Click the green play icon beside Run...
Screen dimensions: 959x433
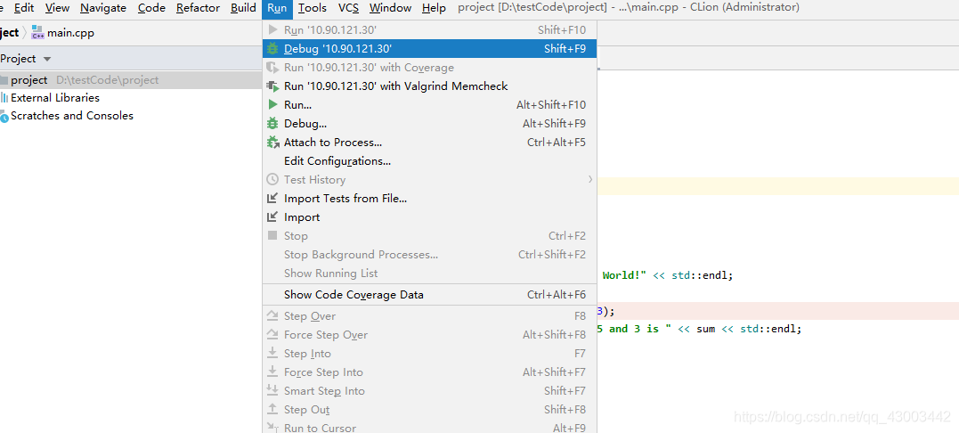pyautogui.click(x=272, y=104)
